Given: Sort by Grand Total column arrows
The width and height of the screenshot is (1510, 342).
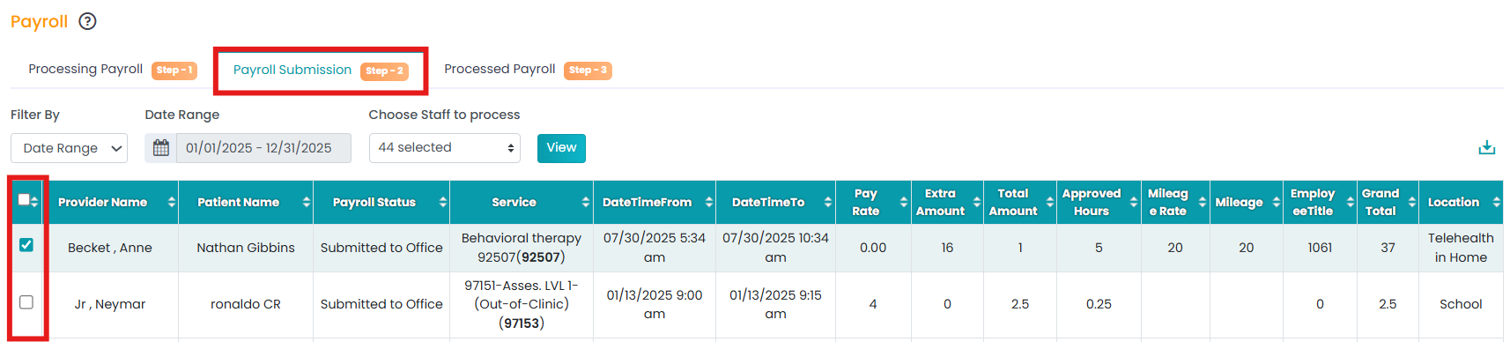Looking at the screenshot, I should (x=1411, y=203).
